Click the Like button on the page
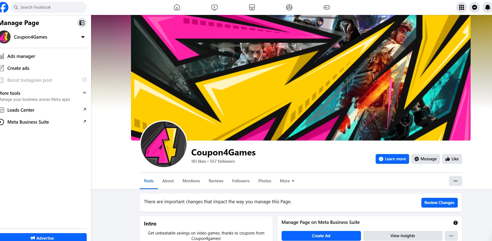492x241 pixels. pos(452,159)
